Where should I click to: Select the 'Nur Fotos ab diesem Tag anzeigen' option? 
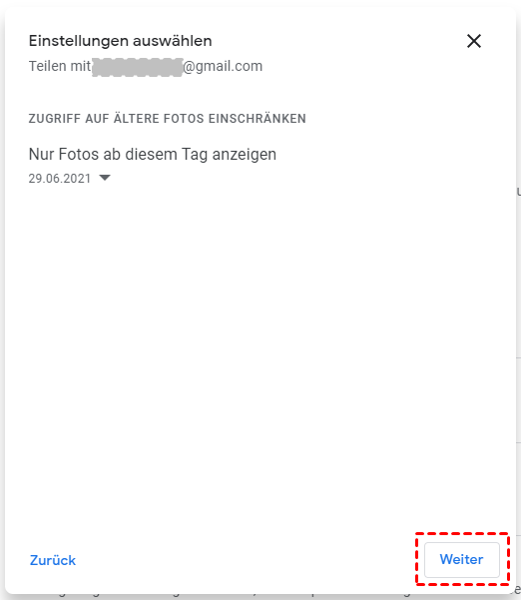pyautogui.click(x=153, y=154)
